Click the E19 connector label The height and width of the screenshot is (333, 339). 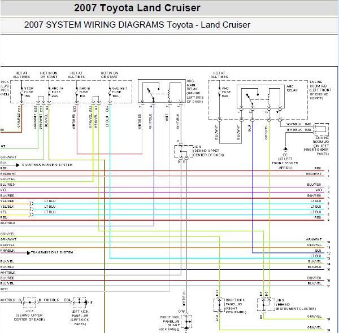(x=217, y=318)
